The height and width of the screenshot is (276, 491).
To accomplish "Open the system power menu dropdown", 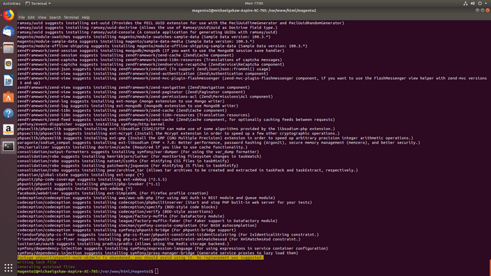I will pyautogui.click(x=482, y=4).
